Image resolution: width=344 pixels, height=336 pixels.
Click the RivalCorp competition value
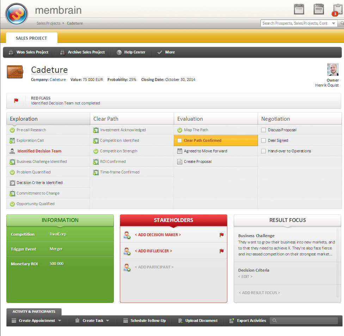click(58, 234)
